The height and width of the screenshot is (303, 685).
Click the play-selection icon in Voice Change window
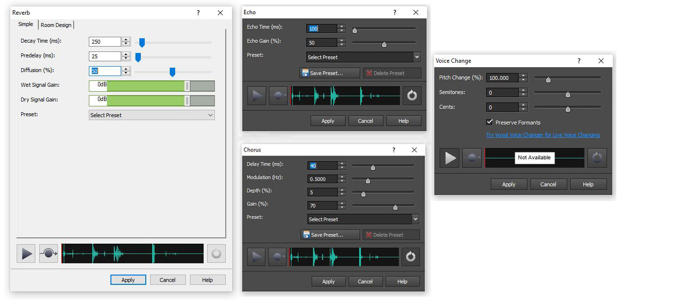(x=472, y=158)
